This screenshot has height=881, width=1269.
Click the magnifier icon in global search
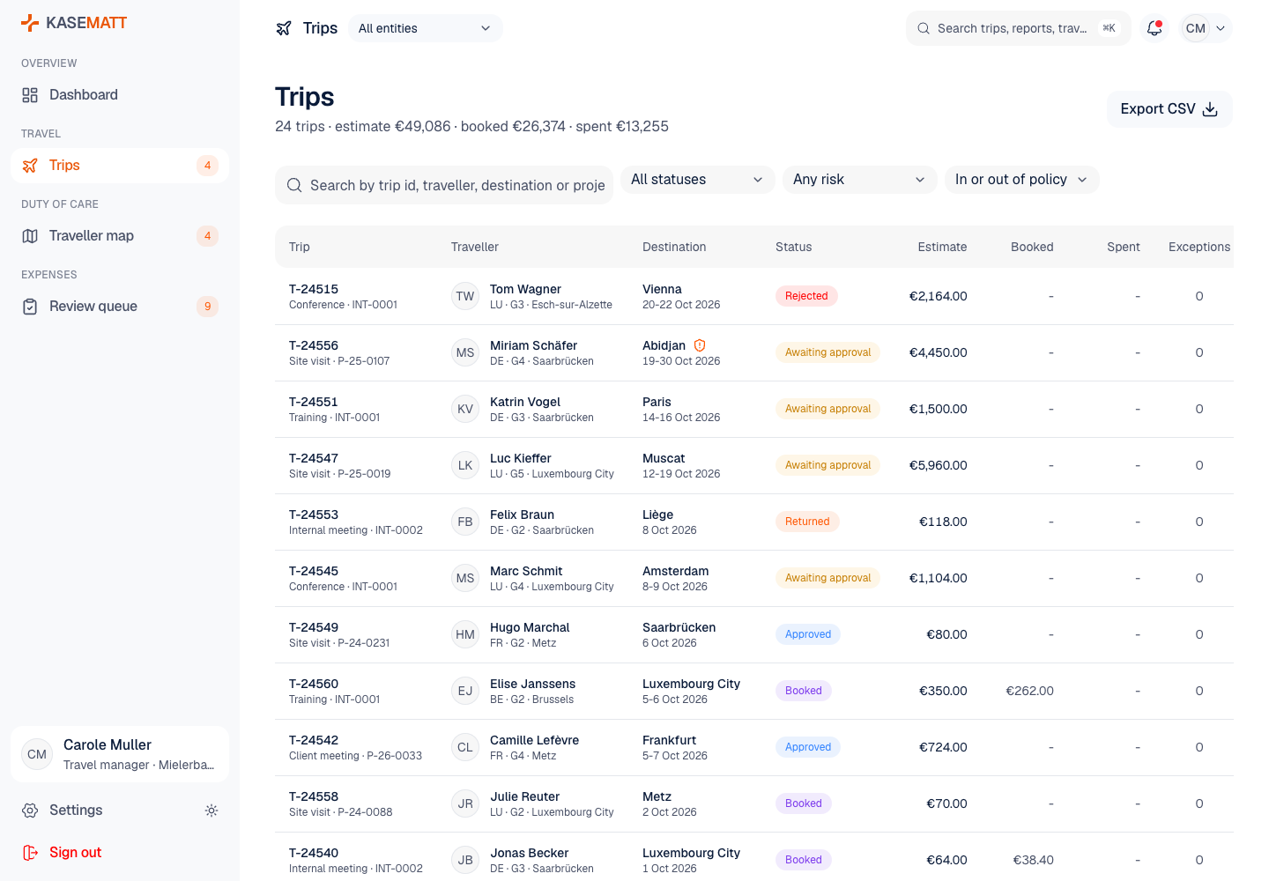coord(924,28)
